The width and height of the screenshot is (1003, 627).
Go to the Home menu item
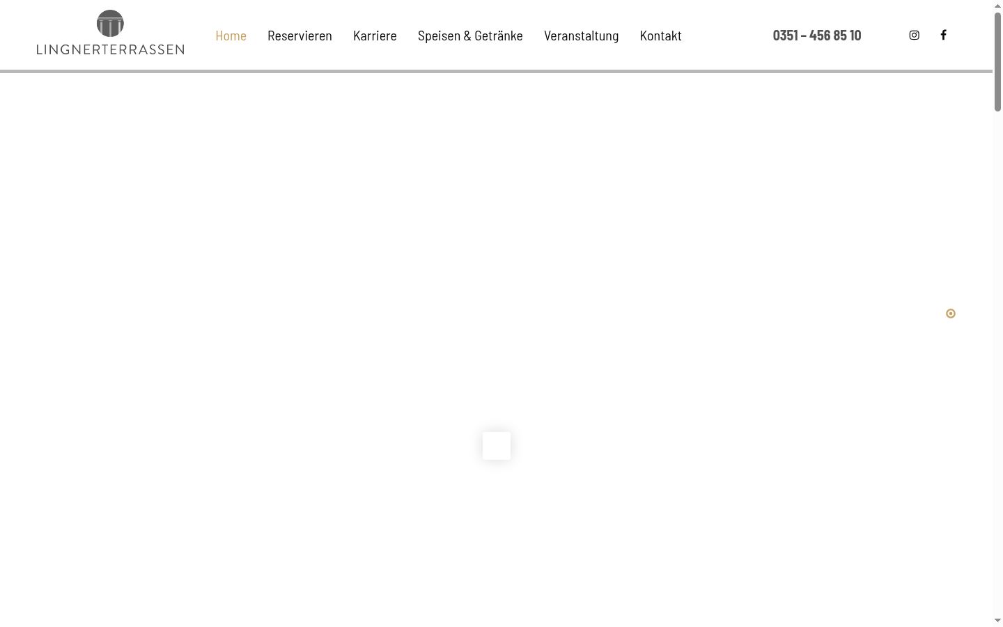click(231, 36)
